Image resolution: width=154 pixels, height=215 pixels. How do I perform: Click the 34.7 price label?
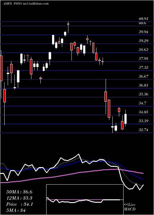click(142, 103)
